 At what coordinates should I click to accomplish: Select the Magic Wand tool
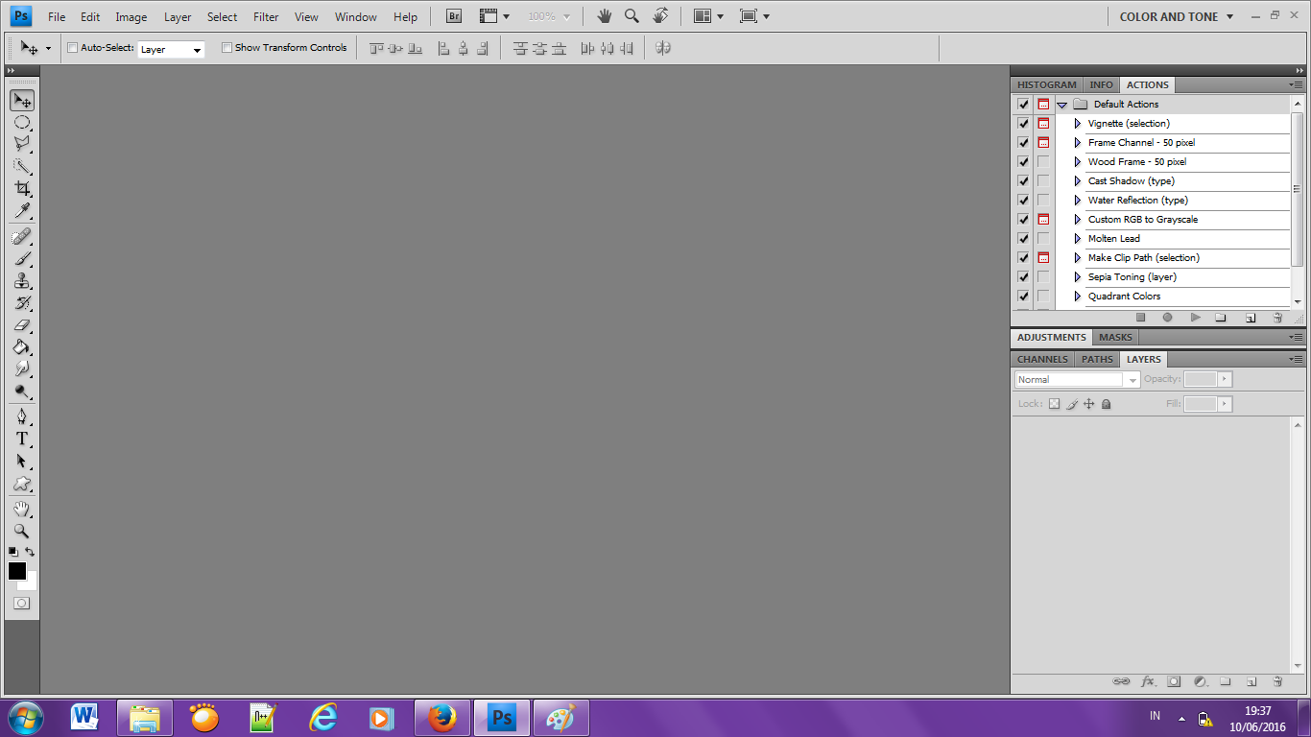pyautogui.click(x=22, y=166)
